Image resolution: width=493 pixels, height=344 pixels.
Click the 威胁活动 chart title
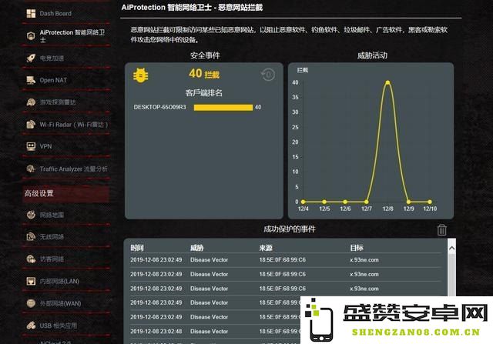tap(372, 55)
